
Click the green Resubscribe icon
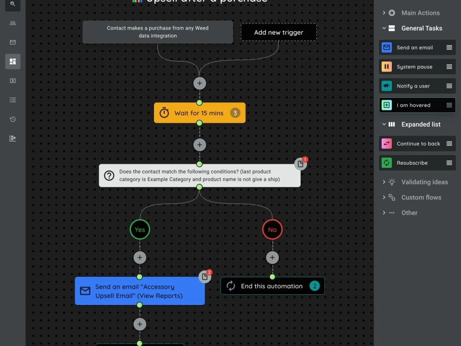pyautogui.click(x=387, y=163)
